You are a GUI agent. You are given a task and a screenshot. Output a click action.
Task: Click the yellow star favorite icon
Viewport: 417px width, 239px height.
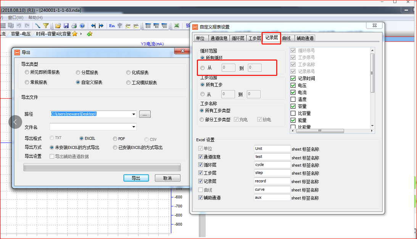click(75, 34)
